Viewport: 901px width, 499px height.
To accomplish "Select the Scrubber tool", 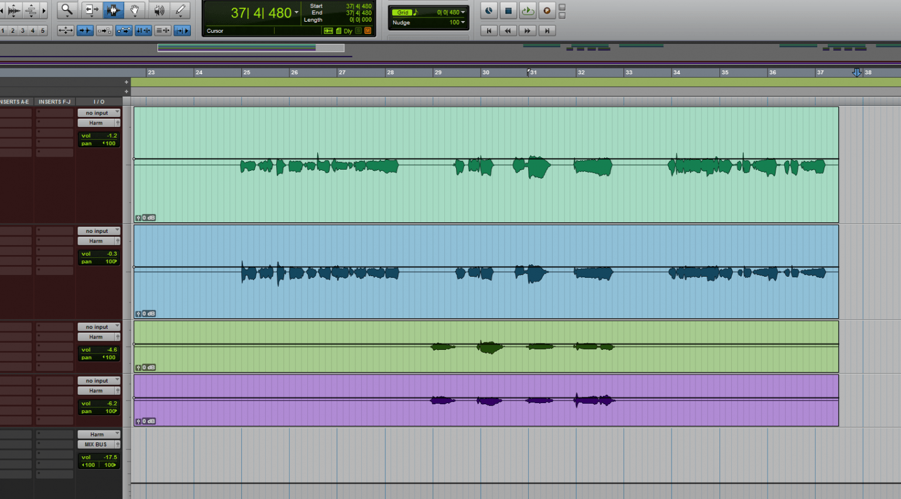I will (x=158, y=11).
